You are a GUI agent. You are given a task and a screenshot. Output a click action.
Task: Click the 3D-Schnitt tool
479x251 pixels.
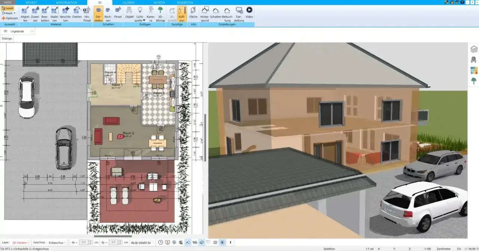coord(172,14)
